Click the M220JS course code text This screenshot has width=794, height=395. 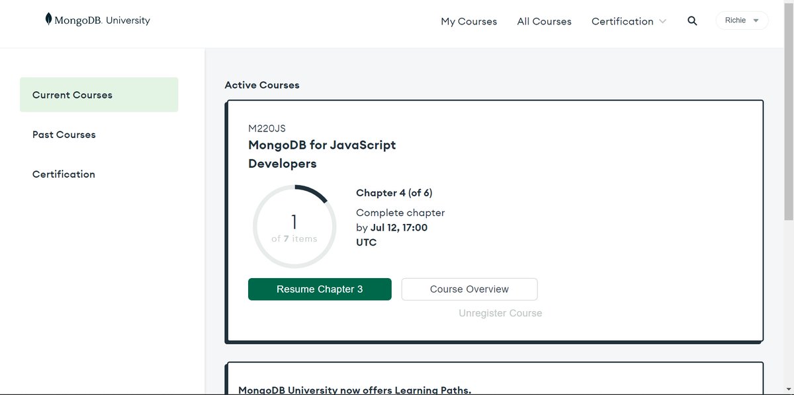tap(267, 128)
